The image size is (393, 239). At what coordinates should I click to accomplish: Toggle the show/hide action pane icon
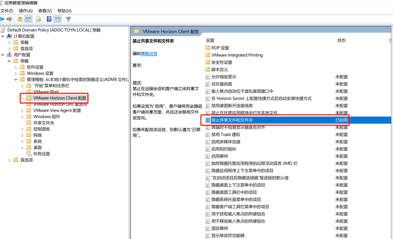[x=57, y=19]
